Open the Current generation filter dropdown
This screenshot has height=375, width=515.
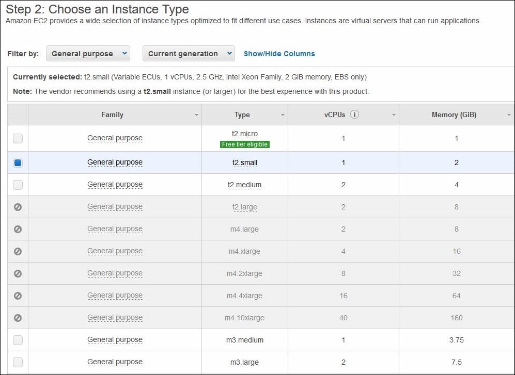(189, 54)
